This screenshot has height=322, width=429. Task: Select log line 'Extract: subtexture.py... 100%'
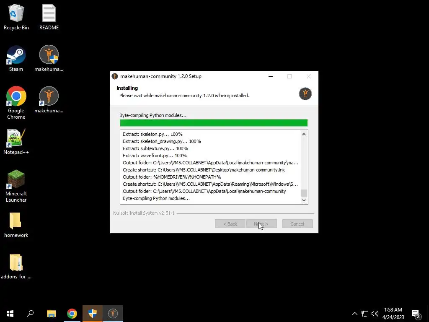[x=155, y=148]
